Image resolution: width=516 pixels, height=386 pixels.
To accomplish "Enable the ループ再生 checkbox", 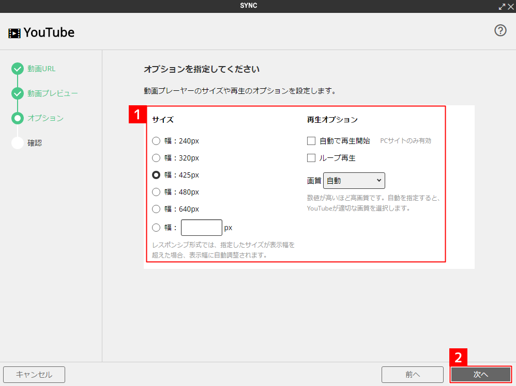I will point(311,158).
